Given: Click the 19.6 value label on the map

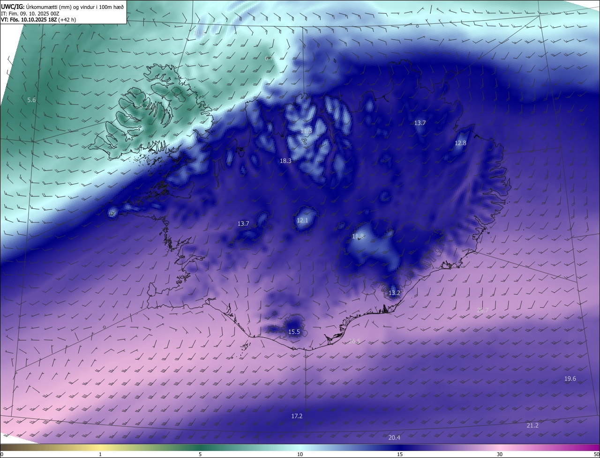Looking at the screenshot, I should pos(570,379).
